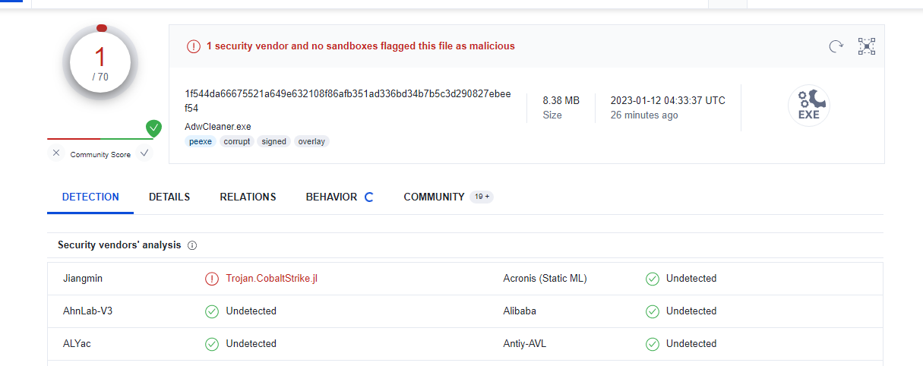923x366 pixels.
Task: Click Acronis undetected green check icon
Action: (x=652, y=279)
